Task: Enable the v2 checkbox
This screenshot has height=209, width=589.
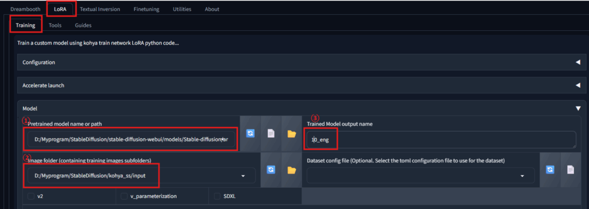Action: (x=31, y=196)
